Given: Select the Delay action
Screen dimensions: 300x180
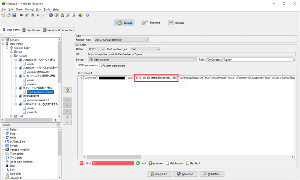Looking at the screenshot, I should pos(13,129).
